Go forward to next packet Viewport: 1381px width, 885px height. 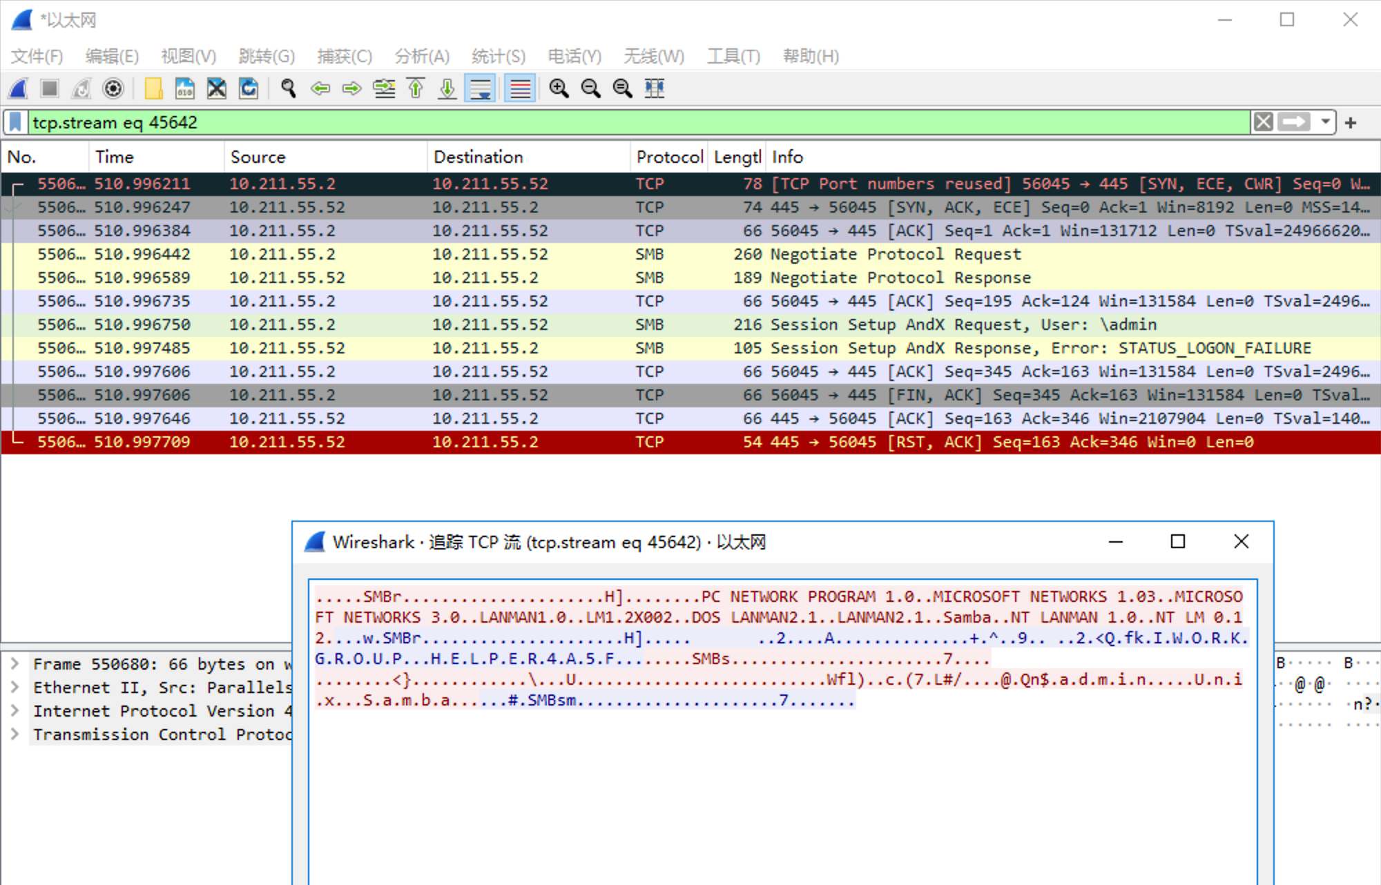click(x=352, y=88)
